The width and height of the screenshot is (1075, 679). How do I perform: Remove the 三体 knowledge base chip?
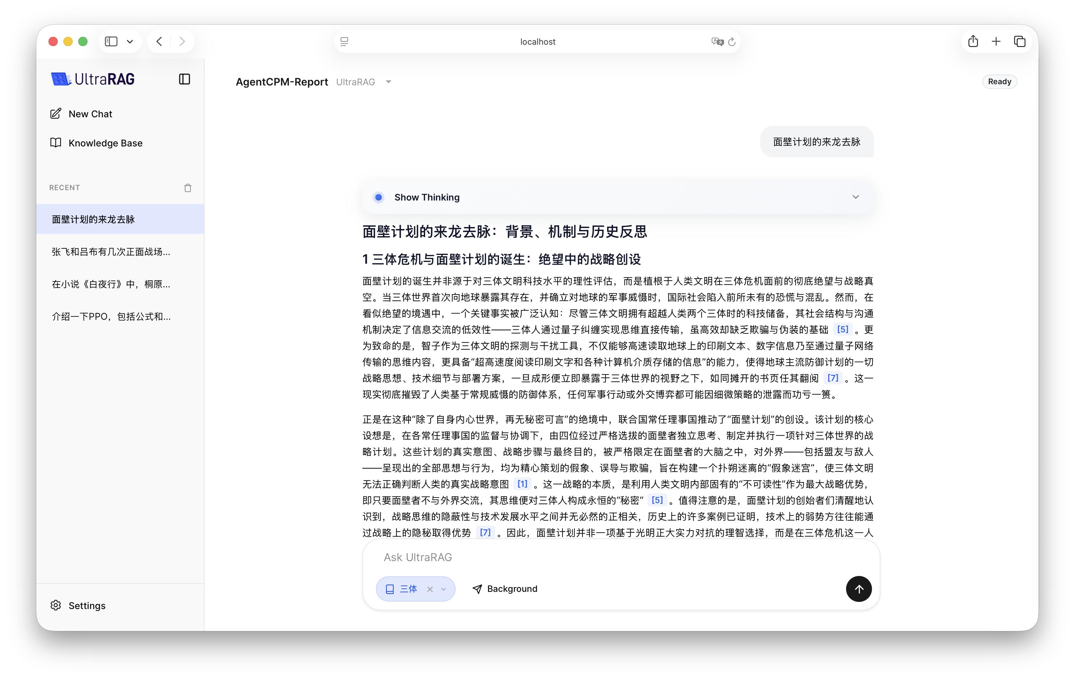429,589
